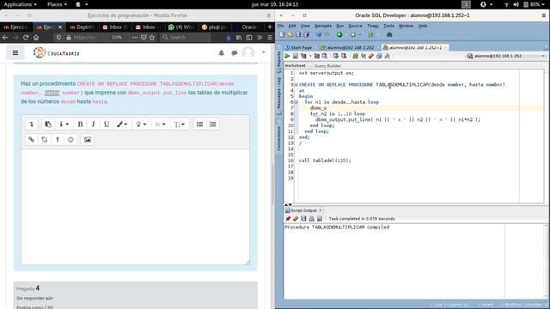The image size is (550, 309).
Task: Open the hamburger side menu on EducaMadrid
Action: pos(15,53)
